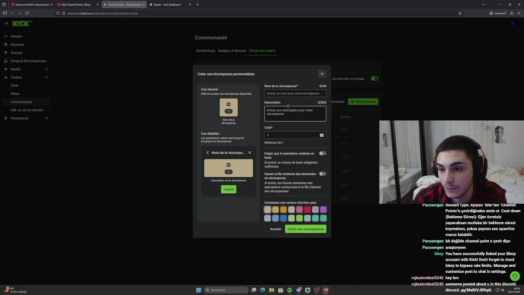
Task: Click the 1 point preview button
Action: (228, 189)
